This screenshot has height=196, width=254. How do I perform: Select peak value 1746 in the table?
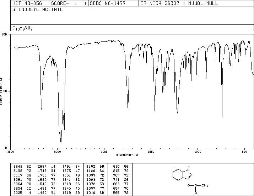tap(42, 171)
